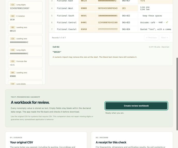Viewport: 178px width, 148px height.
Task: Click the SKU-024 cell
Action: [129, 29]
